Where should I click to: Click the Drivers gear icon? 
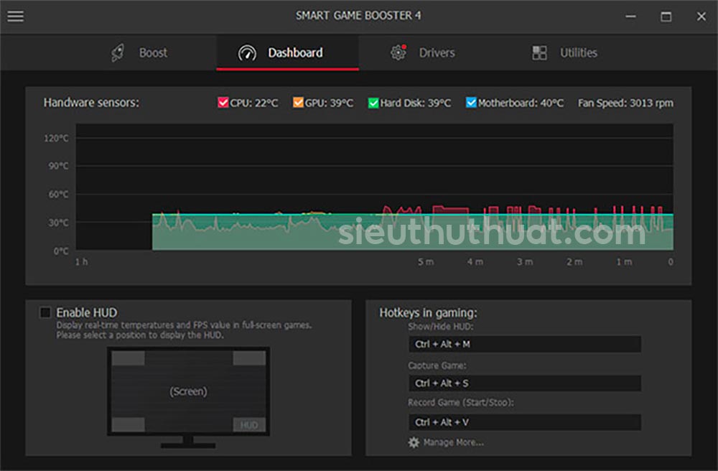pos(398,52)
